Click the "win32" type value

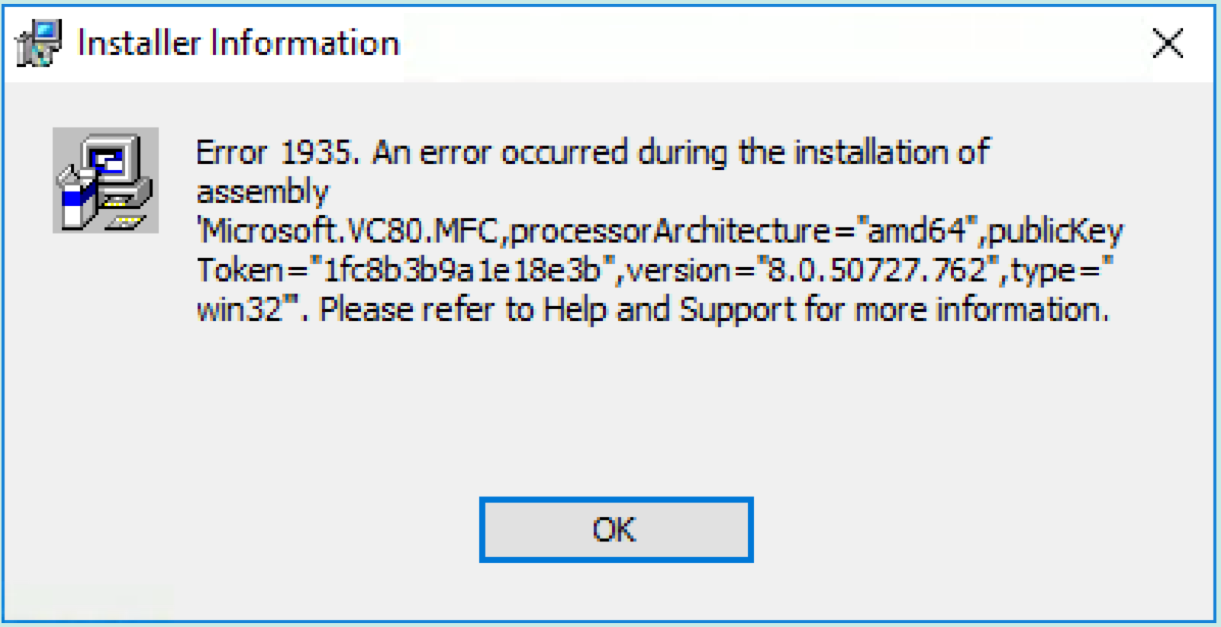pos(240,310)
